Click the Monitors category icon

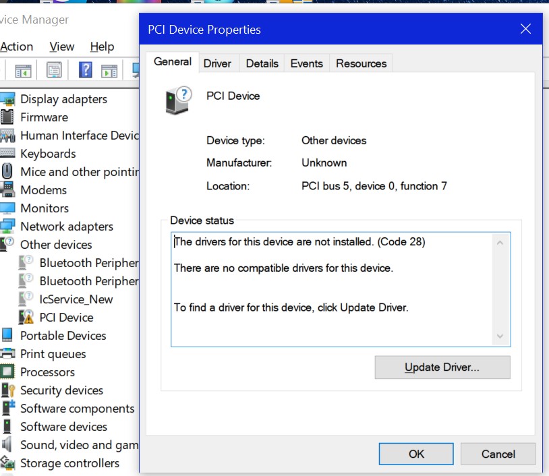click(9, 208)
